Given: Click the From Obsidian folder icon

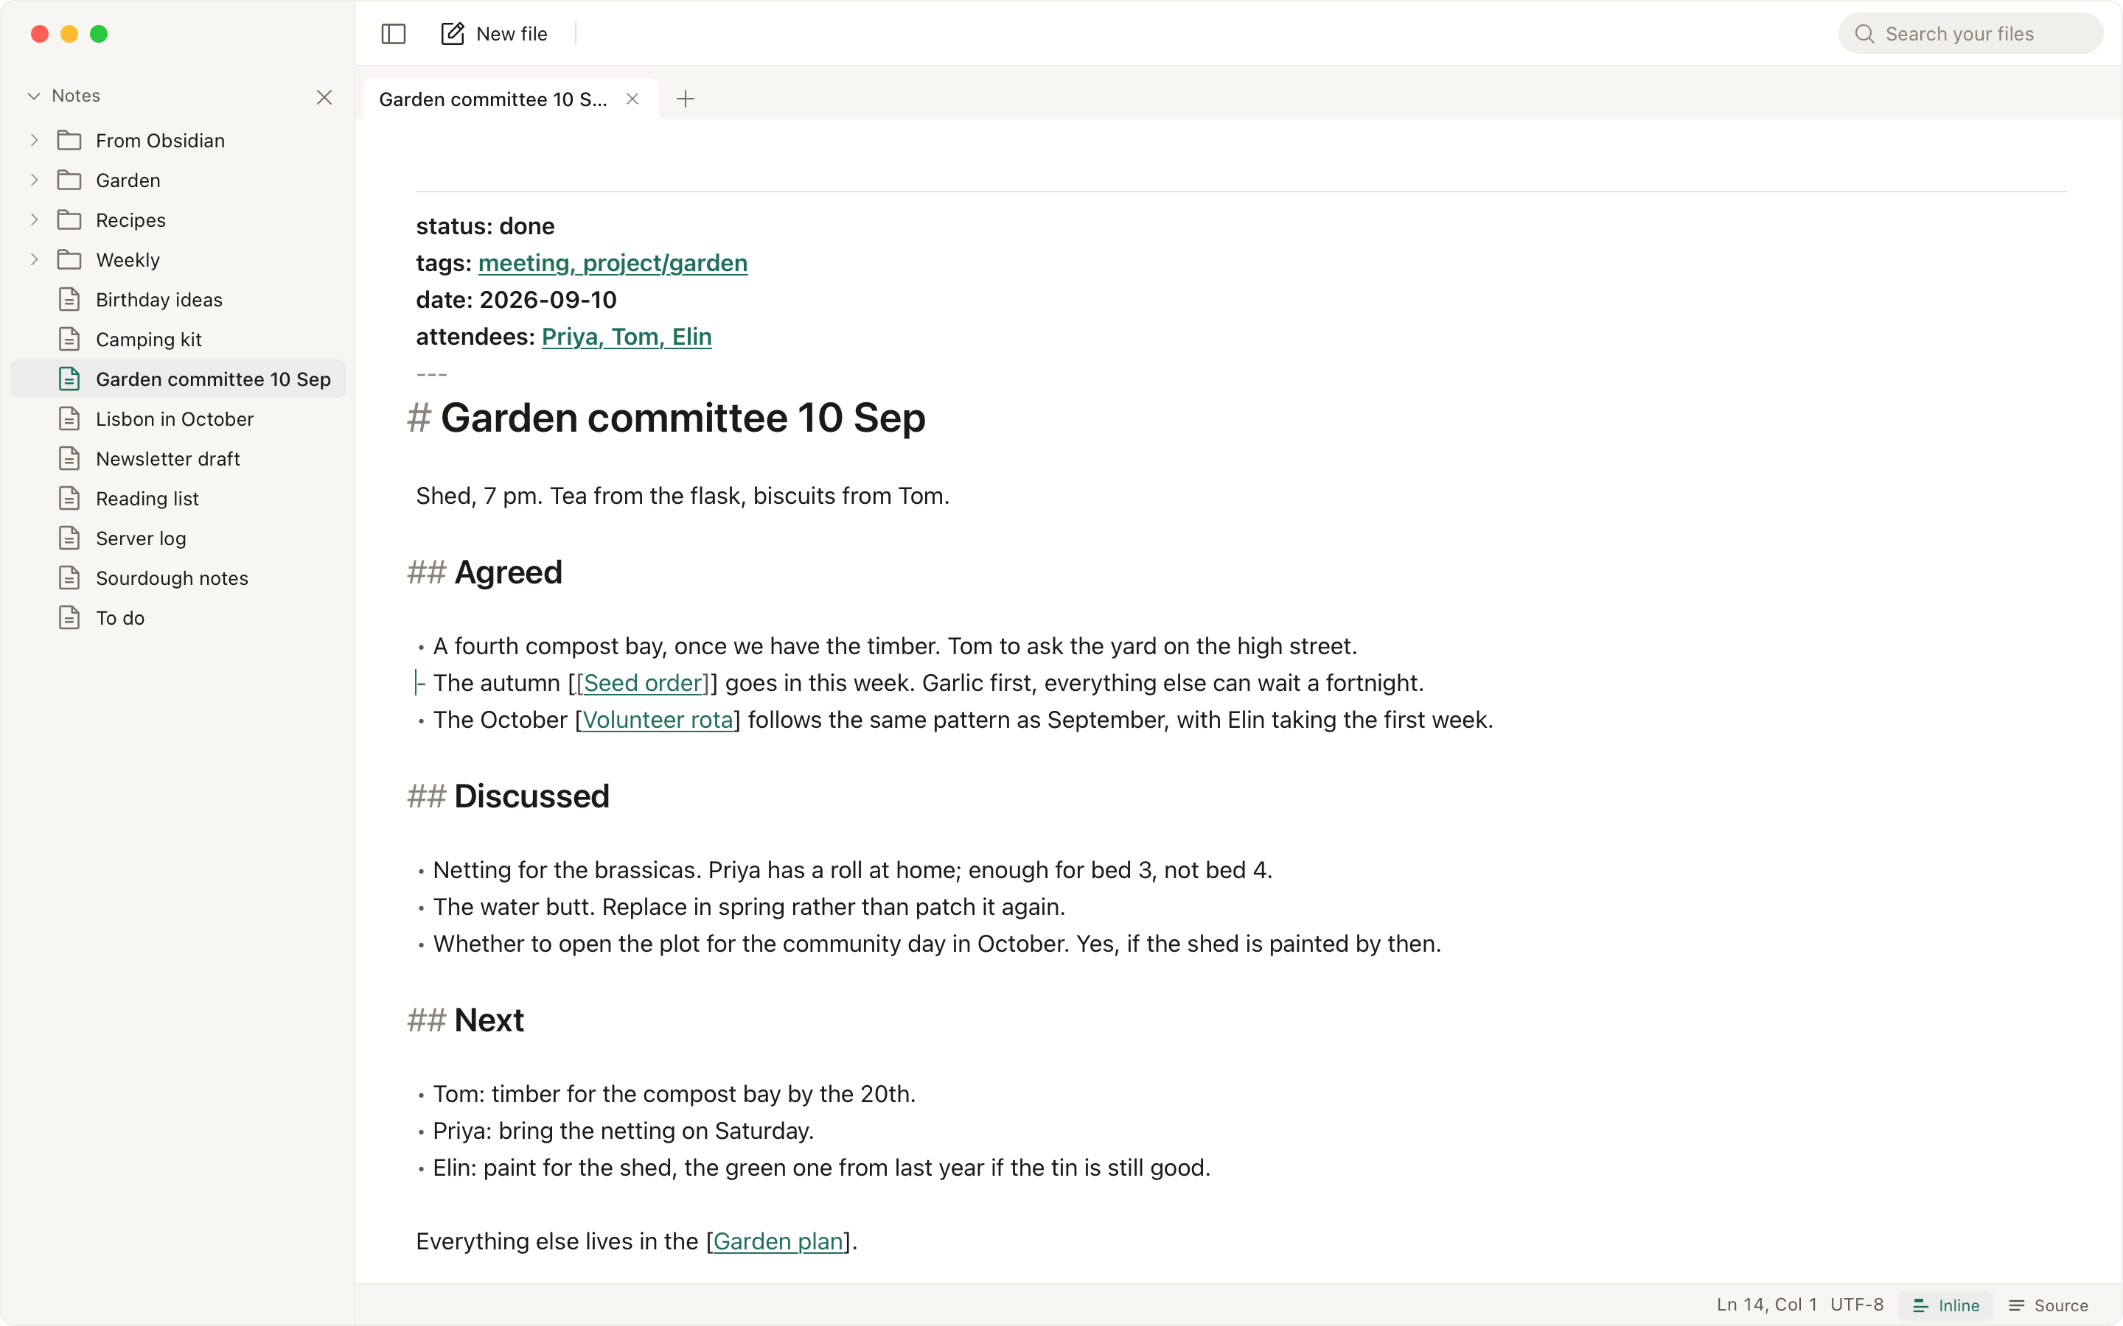Looking at the screenshot, I should click(x=69, y=140).
